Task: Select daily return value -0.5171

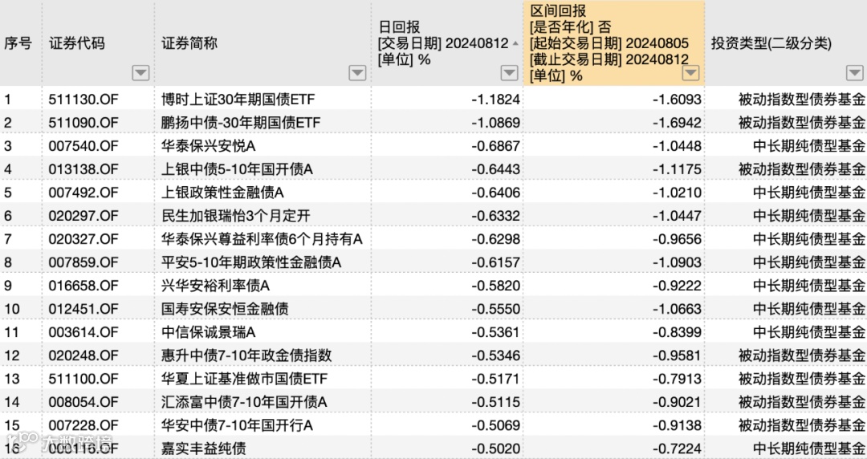Action: [495, 379]
